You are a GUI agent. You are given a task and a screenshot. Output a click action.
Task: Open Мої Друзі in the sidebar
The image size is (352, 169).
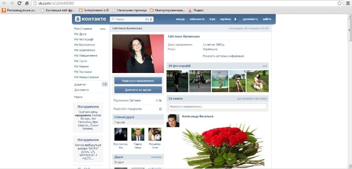click(x=80, y=34)
